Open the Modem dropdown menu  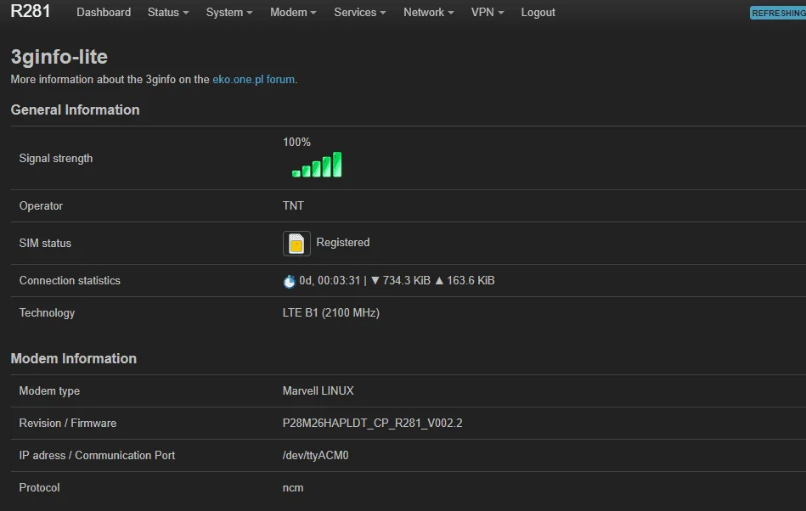293,13
